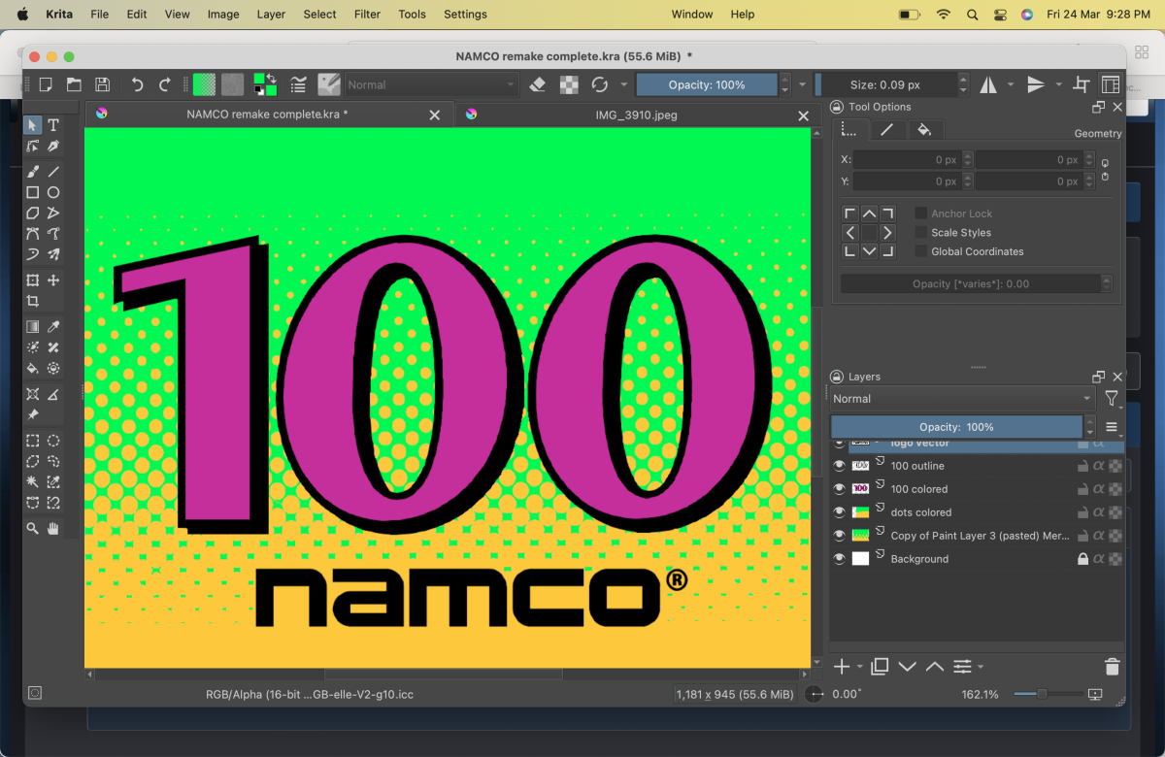Open the Filter menu
Viewport: 1165px width, 757px height.
point(367,15)
